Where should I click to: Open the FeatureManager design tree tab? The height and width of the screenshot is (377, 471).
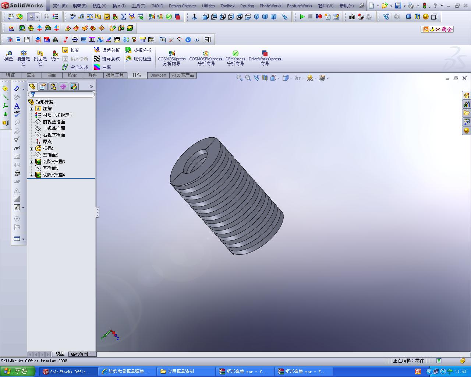tap(32, 87)
